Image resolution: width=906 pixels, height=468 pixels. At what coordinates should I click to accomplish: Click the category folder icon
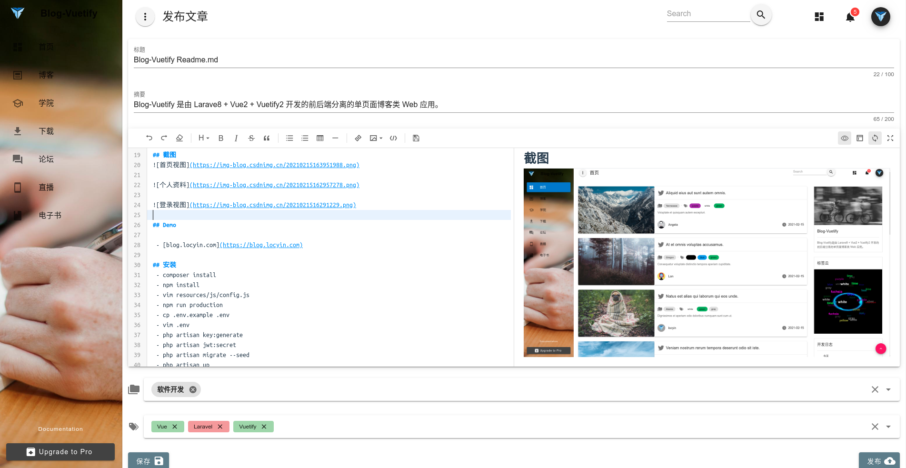tap(134, 389)
